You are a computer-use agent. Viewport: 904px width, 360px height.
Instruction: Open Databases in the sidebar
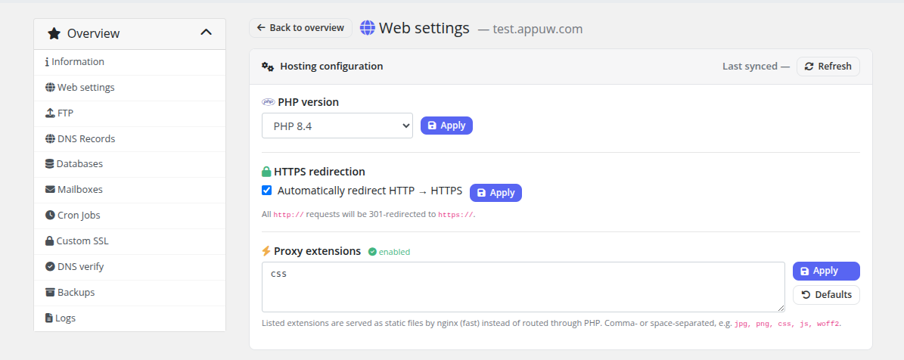[129, 164]
